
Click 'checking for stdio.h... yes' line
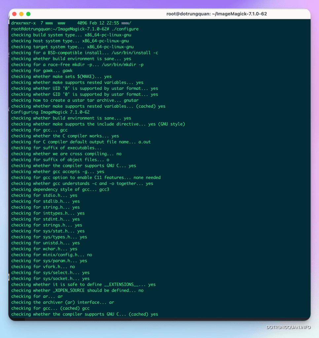pyautogui.click(x=44, y=195)
